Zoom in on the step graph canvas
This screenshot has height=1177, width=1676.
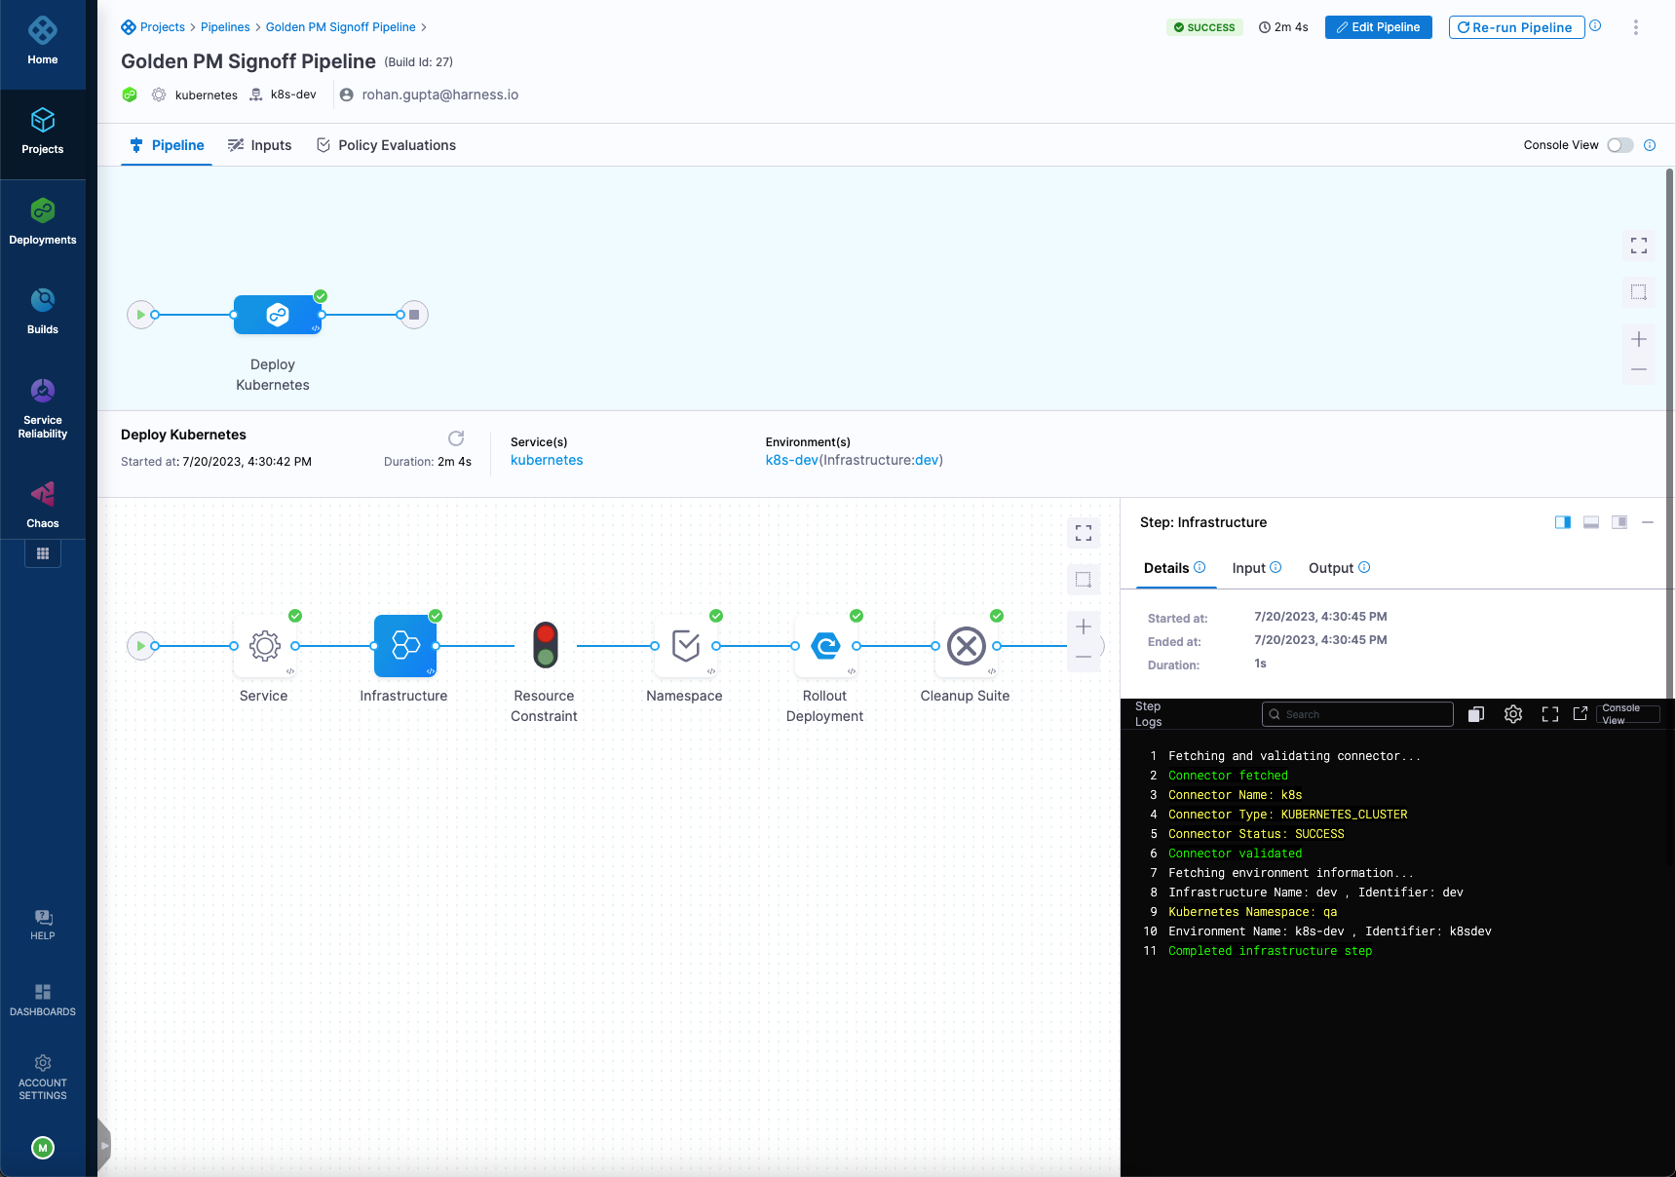[x=1083, y=626]
